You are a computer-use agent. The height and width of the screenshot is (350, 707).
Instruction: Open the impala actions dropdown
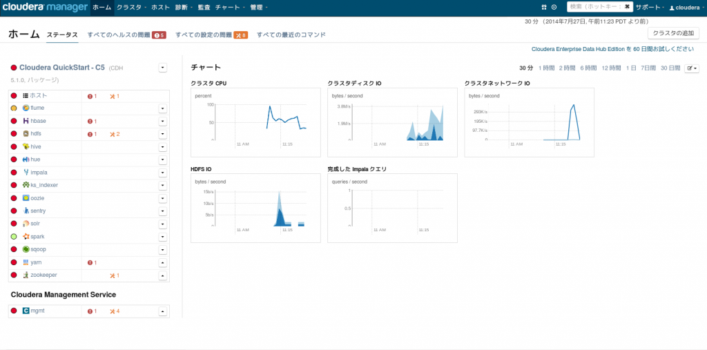point(163,173)
